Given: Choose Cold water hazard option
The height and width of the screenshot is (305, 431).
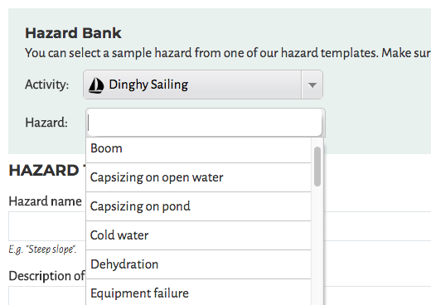Looking at the screenshot, I should tap(198, 235).
